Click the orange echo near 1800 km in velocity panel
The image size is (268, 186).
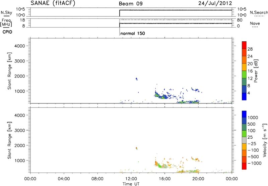pos(136,148)
